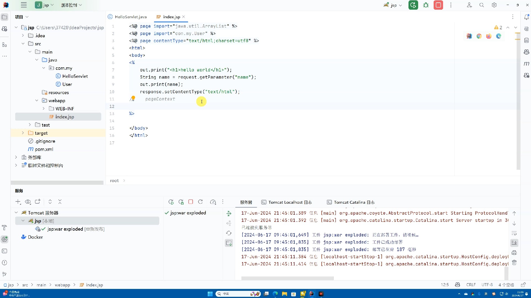Image resolution: width=531 pixels, height=298 pixels.
Task: Open the main hamburger menu
Action: (x=24, y=5)
